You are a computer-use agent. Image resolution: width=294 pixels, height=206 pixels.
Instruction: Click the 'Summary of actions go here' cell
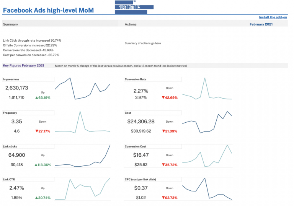[143, 43]
